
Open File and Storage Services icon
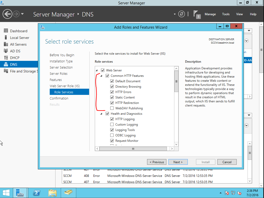click(x=6, y=71)
